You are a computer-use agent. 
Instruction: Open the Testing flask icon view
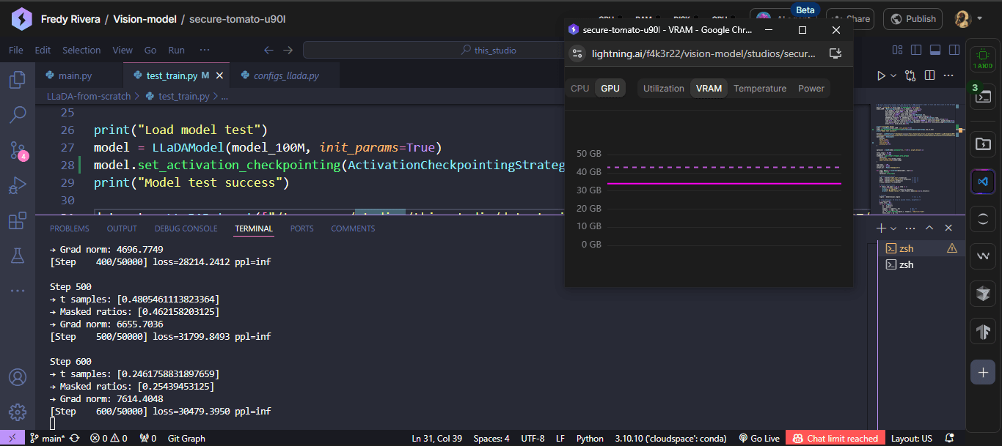click(18, 256)
